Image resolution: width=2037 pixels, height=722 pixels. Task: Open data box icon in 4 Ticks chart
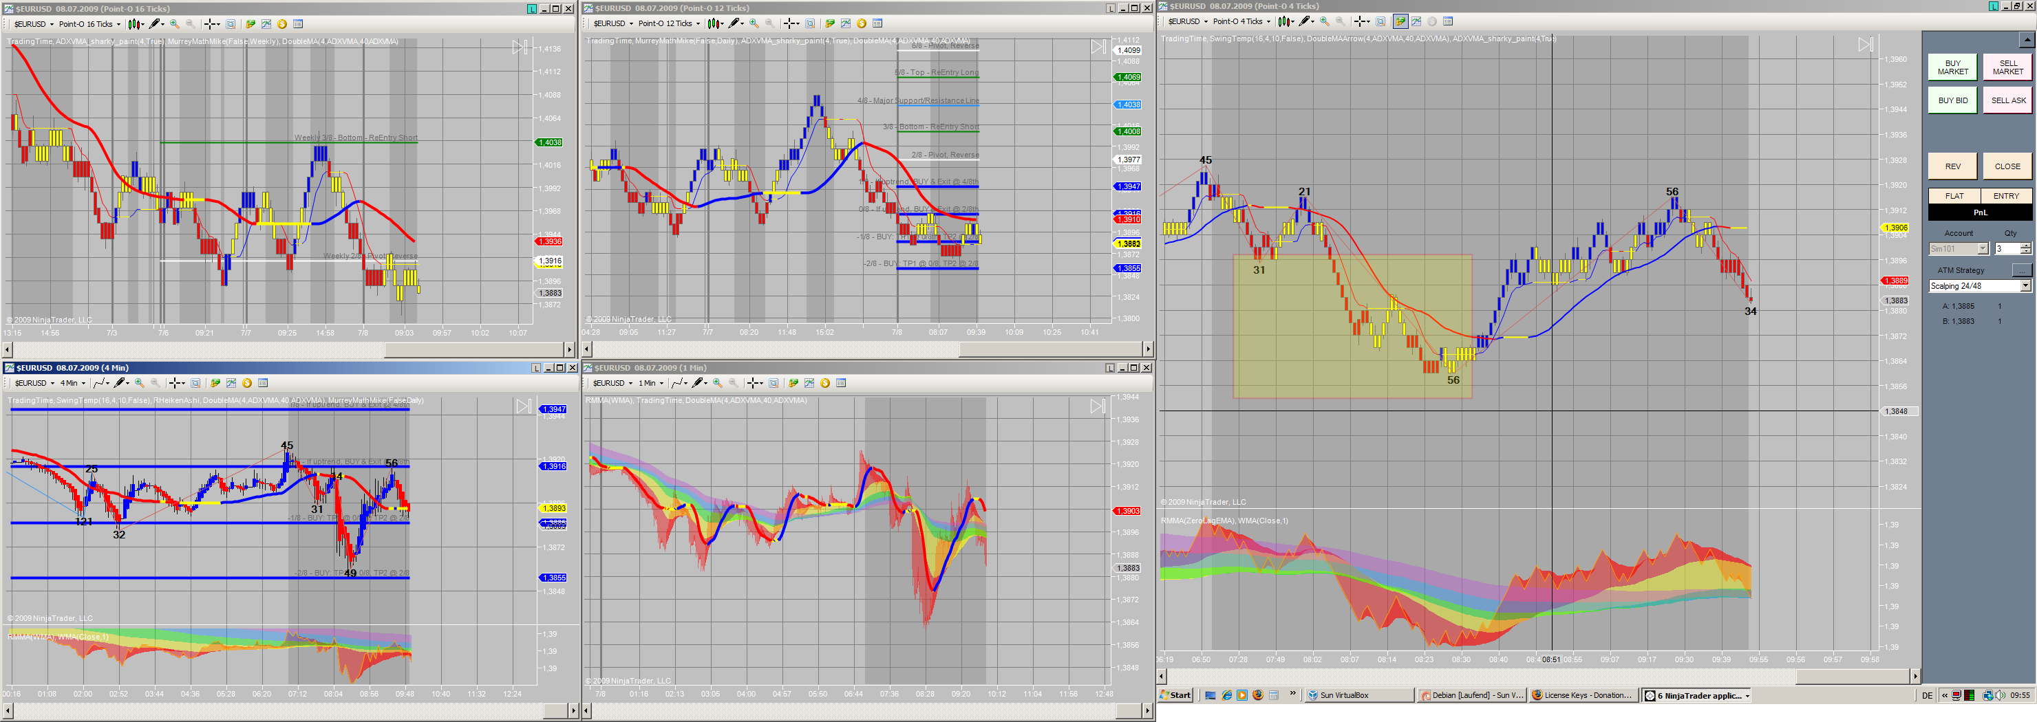[x=1380, y=21]
